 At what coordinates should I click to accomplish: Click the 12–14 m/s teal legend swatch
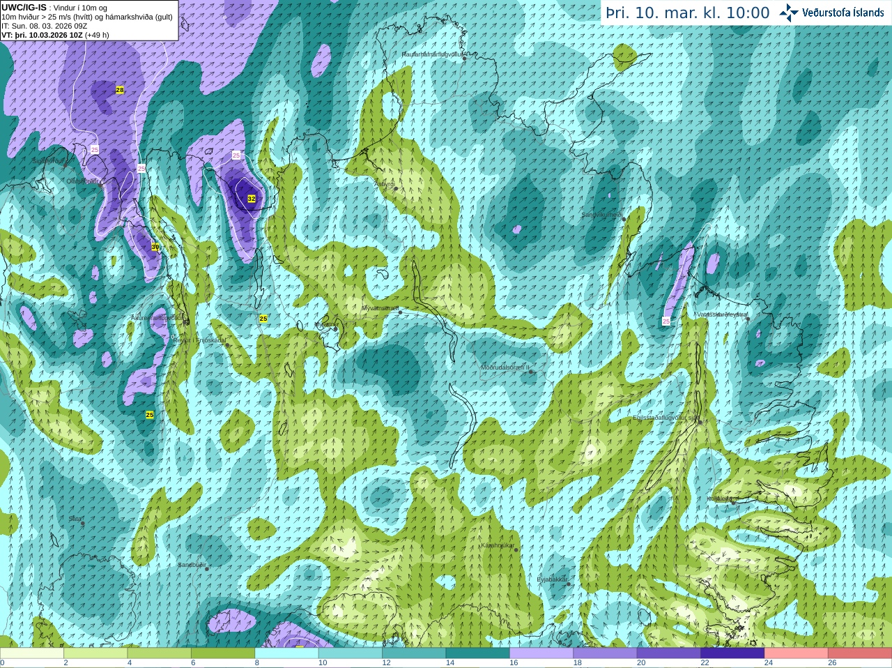[x=414, y=653]
